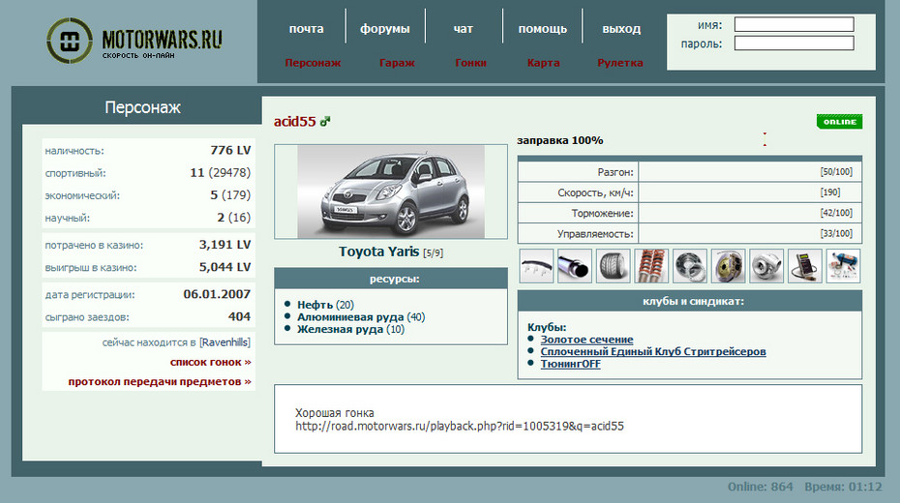Go to the Рулетка section
The height and width of the screenshot is (503, 900).
[x=620, y=63]
